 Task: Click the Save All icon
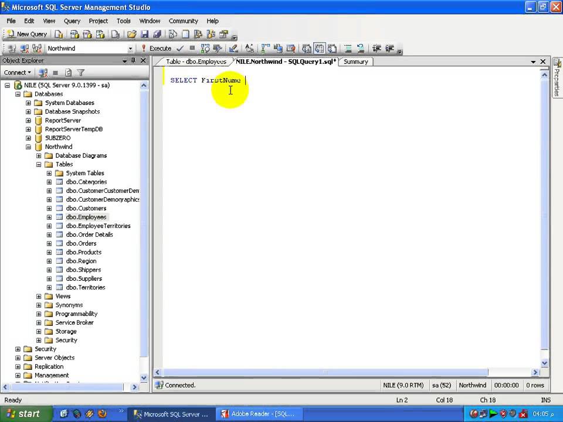[x=157, y=34]
